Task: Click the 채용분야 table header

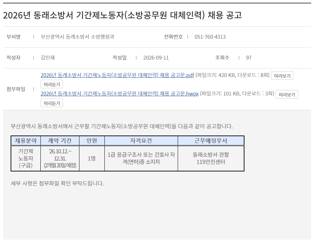Action: click(x=26, y=141)
